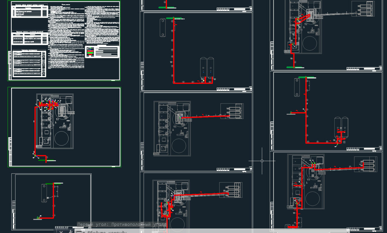Viewport: 387px width, 233px height.
Task: Click the 'Первый угол: Противоположный угол' history line
Action: coord(122,225)
